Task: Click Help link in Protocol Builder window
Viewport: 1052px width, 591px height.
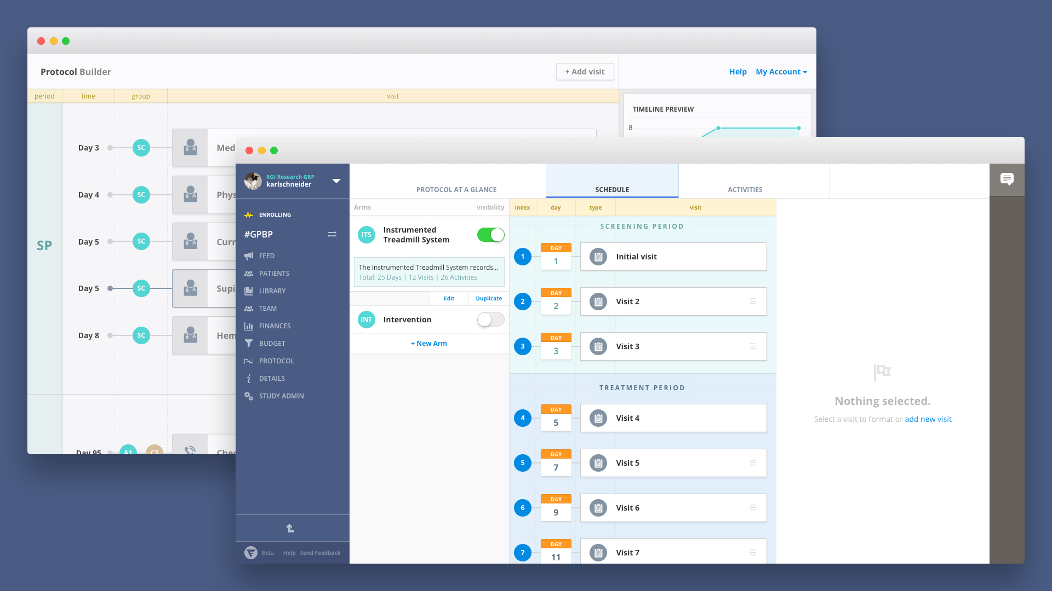Action: click(737, 72)
